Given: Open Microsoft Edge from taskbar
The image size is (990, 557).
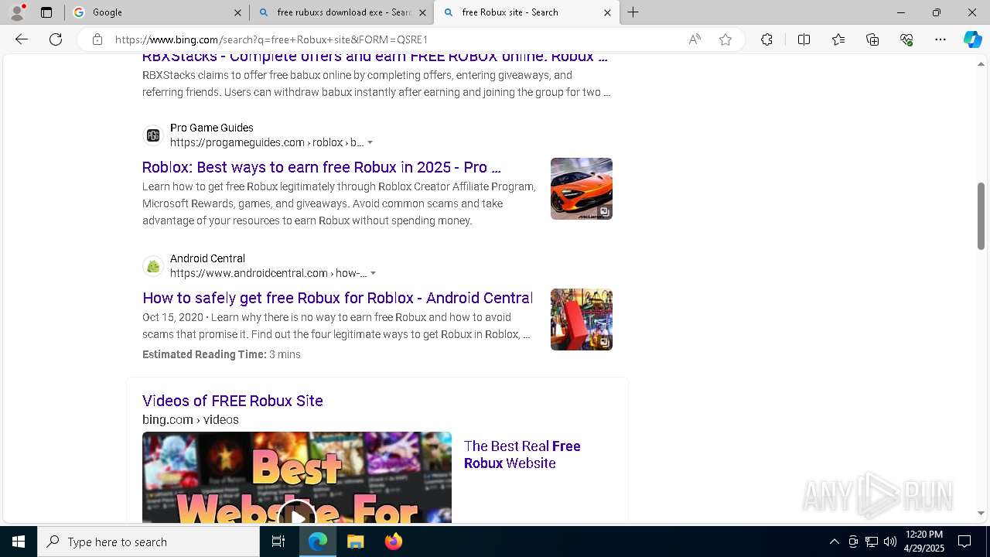Looking at the screenshot, I should click(318, 542).
